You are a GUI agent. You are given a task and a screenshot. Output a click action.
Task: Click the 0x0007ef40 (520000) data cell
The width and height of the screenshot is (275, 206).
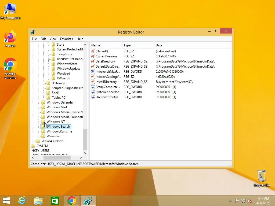(170, 71)
